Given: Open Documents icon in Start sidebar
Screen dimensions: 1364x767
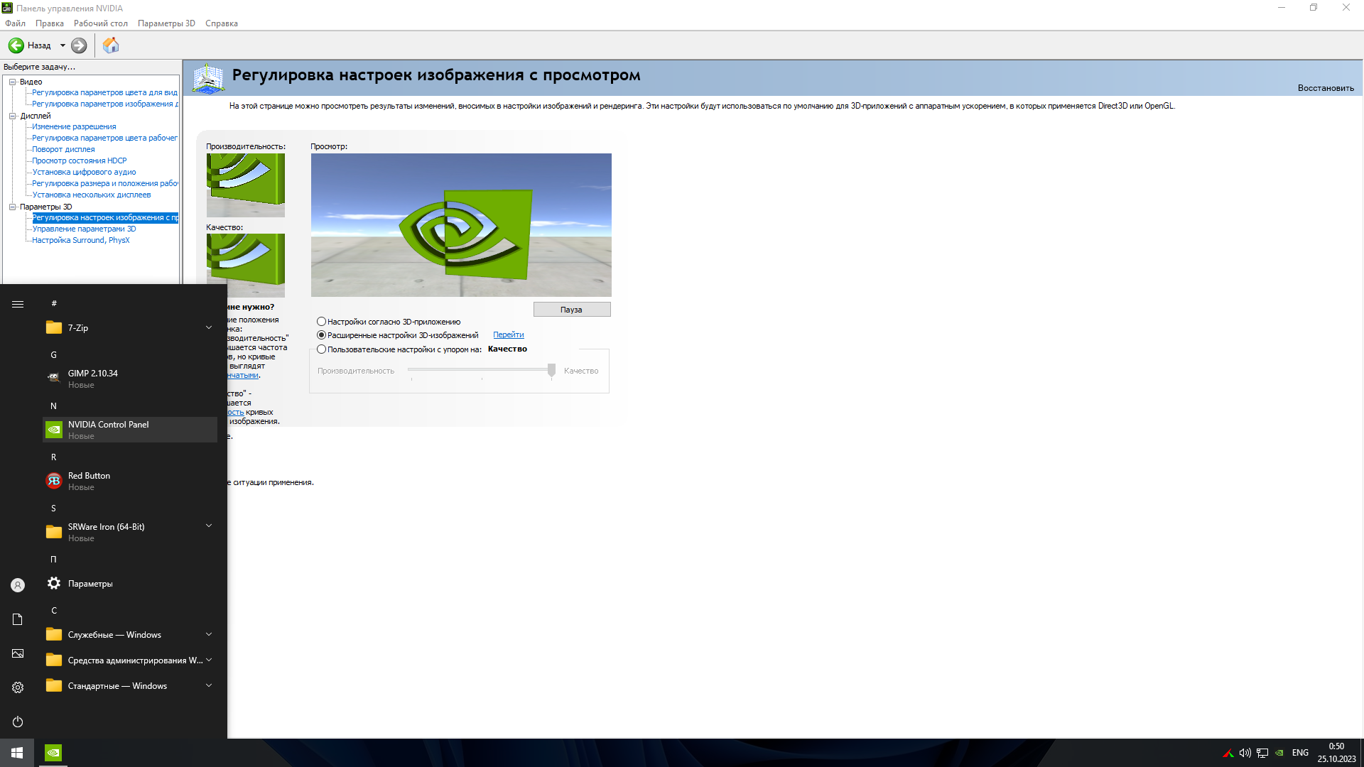Looking at the screenshot, I should (x=18, y=619).
